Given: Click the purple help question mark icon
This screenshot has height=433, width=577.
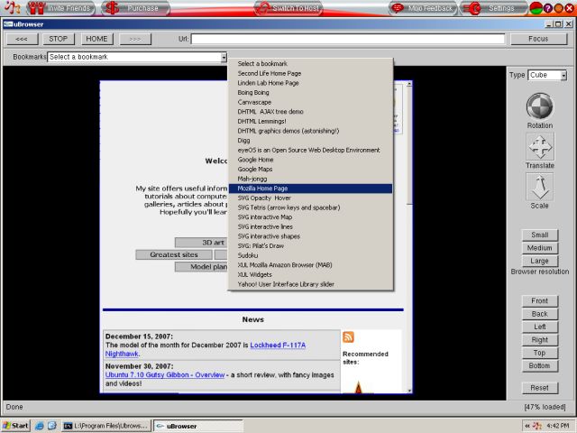Looking at the screenshot, I should coord(547,8).
